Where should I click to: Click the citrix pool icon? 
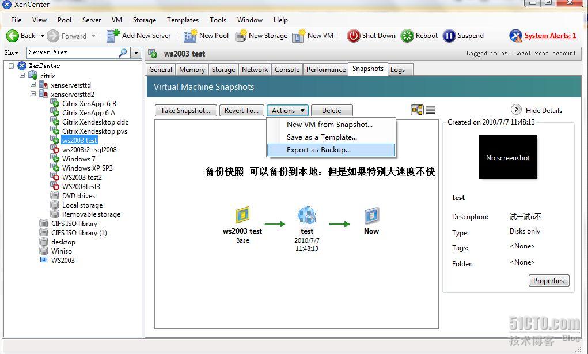(x=33, y=76)
